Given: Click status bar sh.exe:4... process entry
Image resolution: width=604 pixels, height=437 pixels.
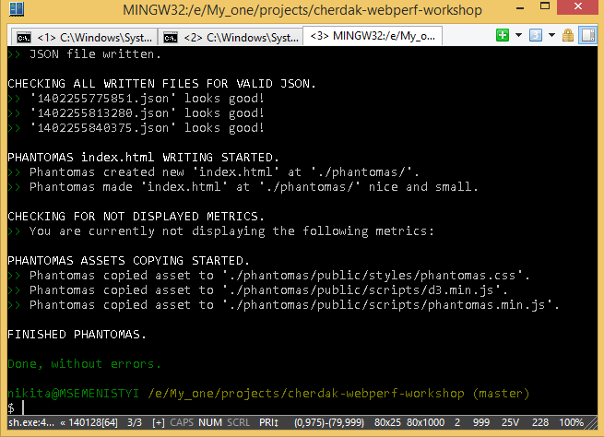Looking at the screenshot, I should point(31,422).
